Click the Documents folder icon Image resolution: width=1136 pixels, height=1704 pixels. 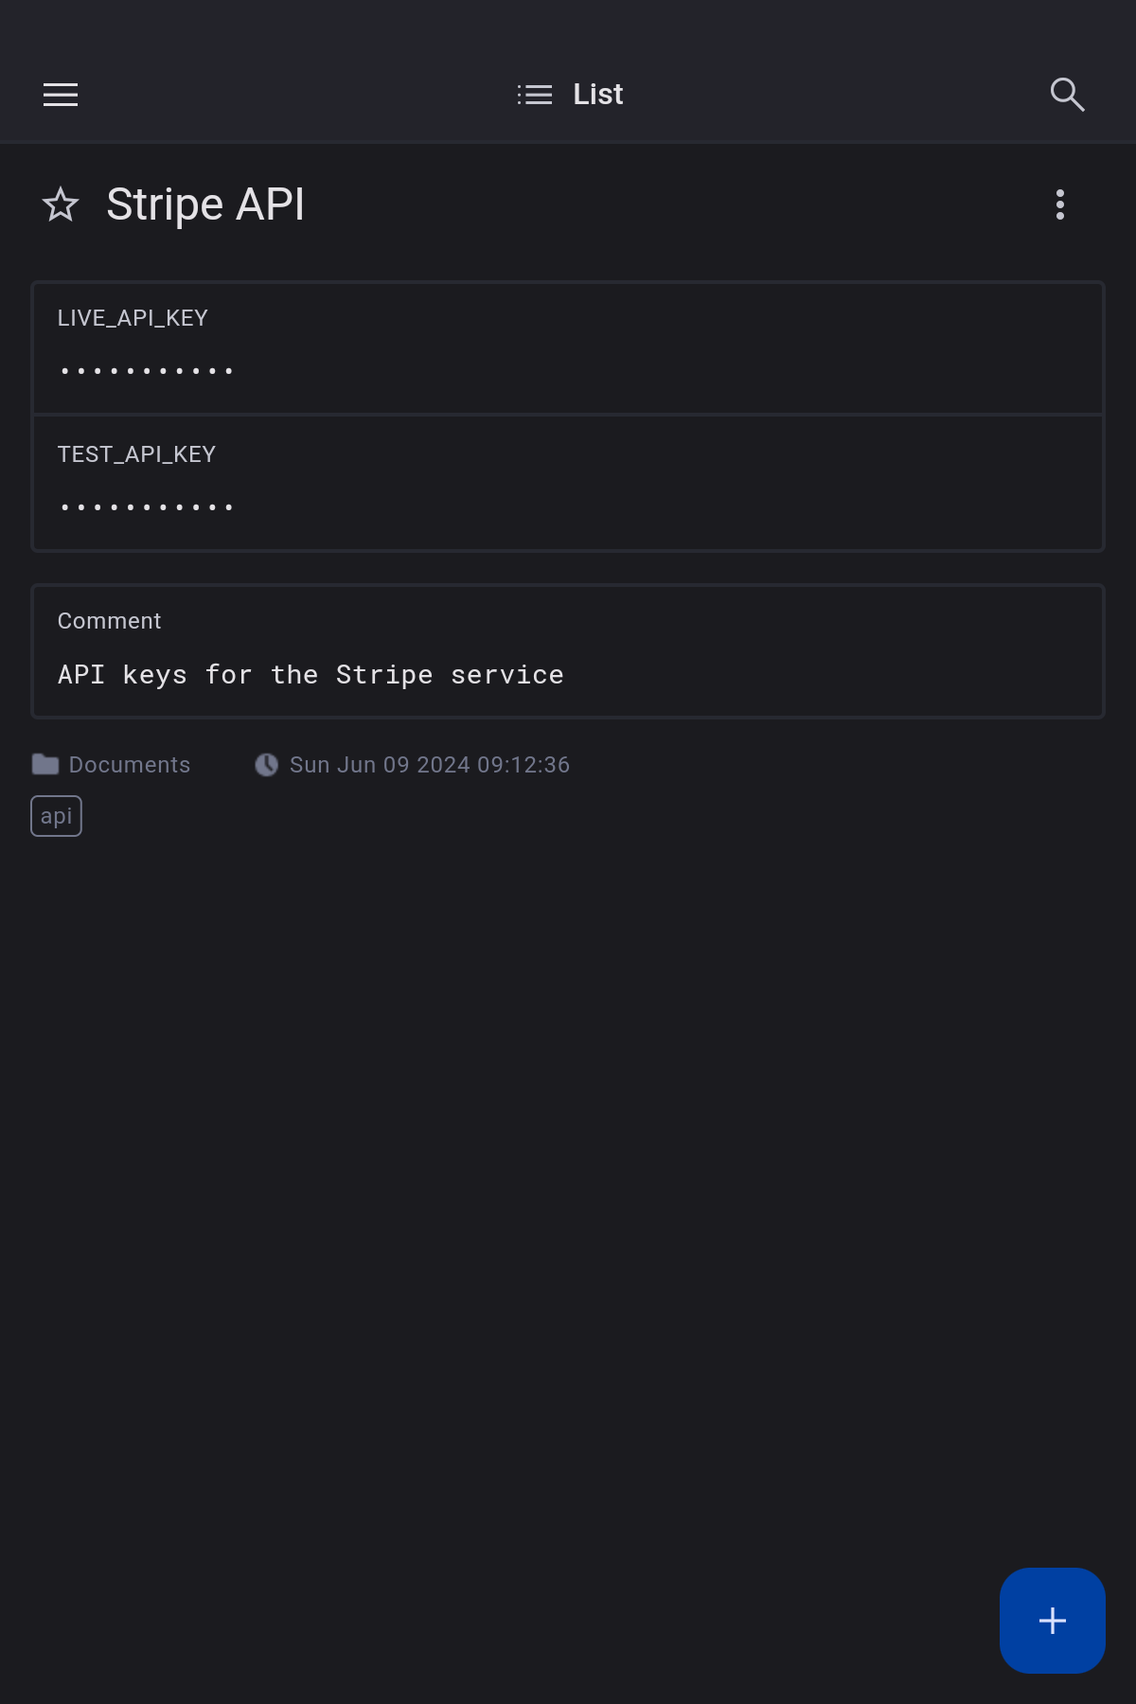(45, 764)
